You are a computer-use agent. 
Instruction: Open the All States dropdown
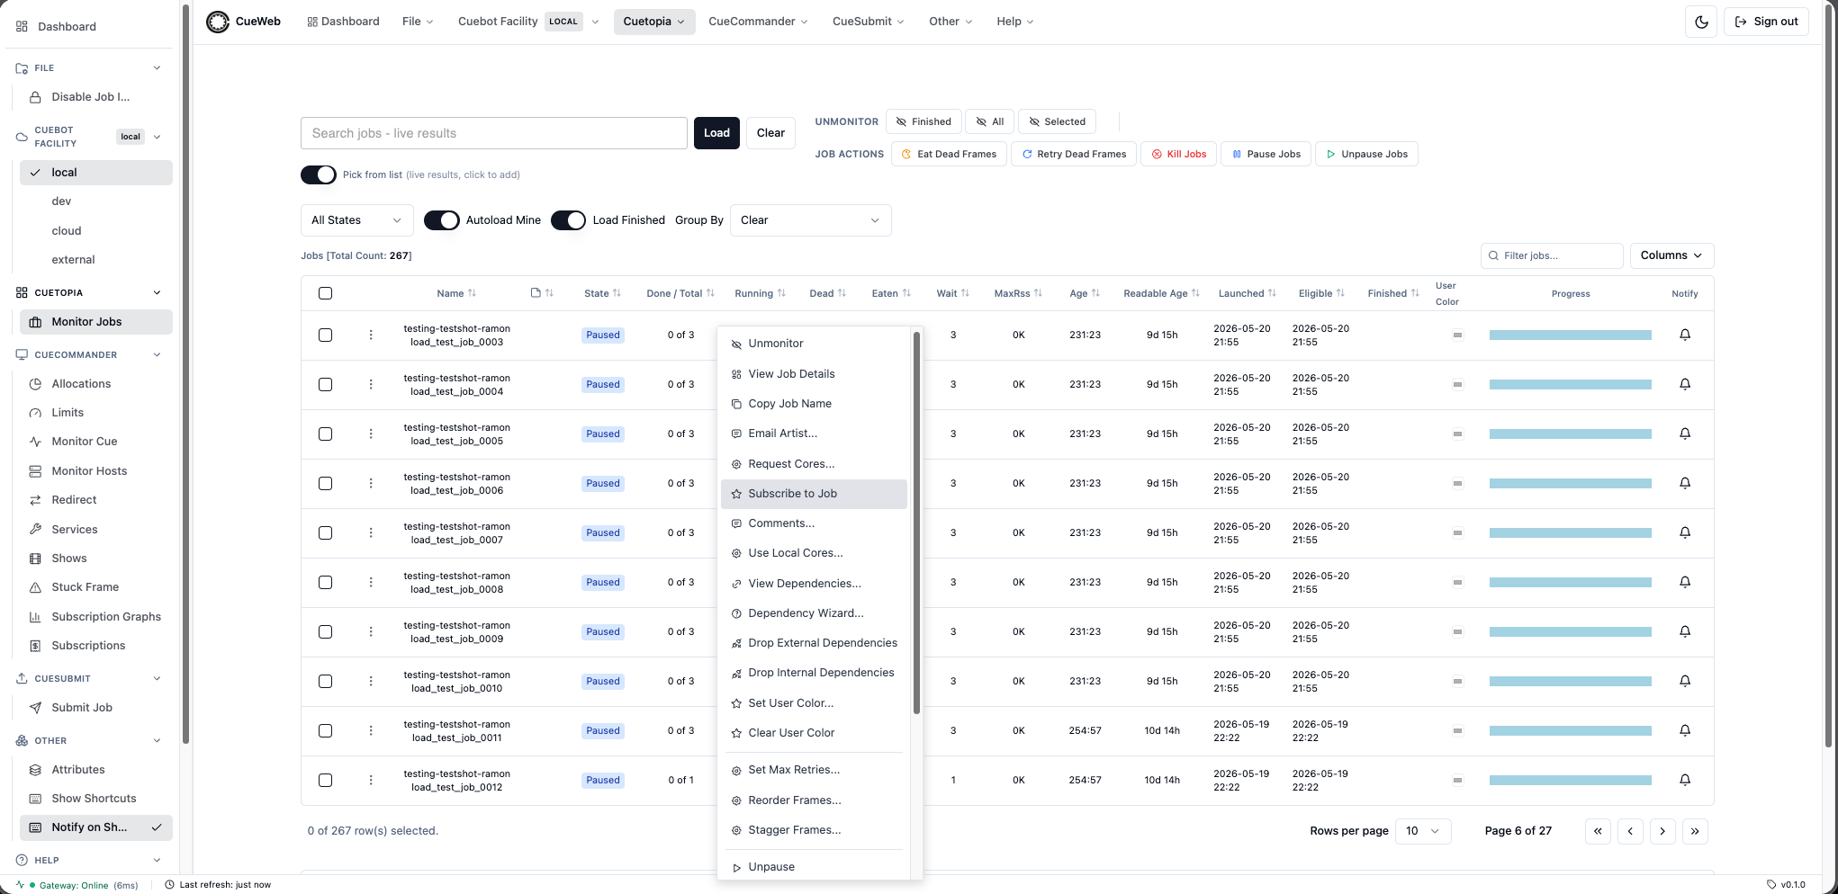(x=356, y=220)
